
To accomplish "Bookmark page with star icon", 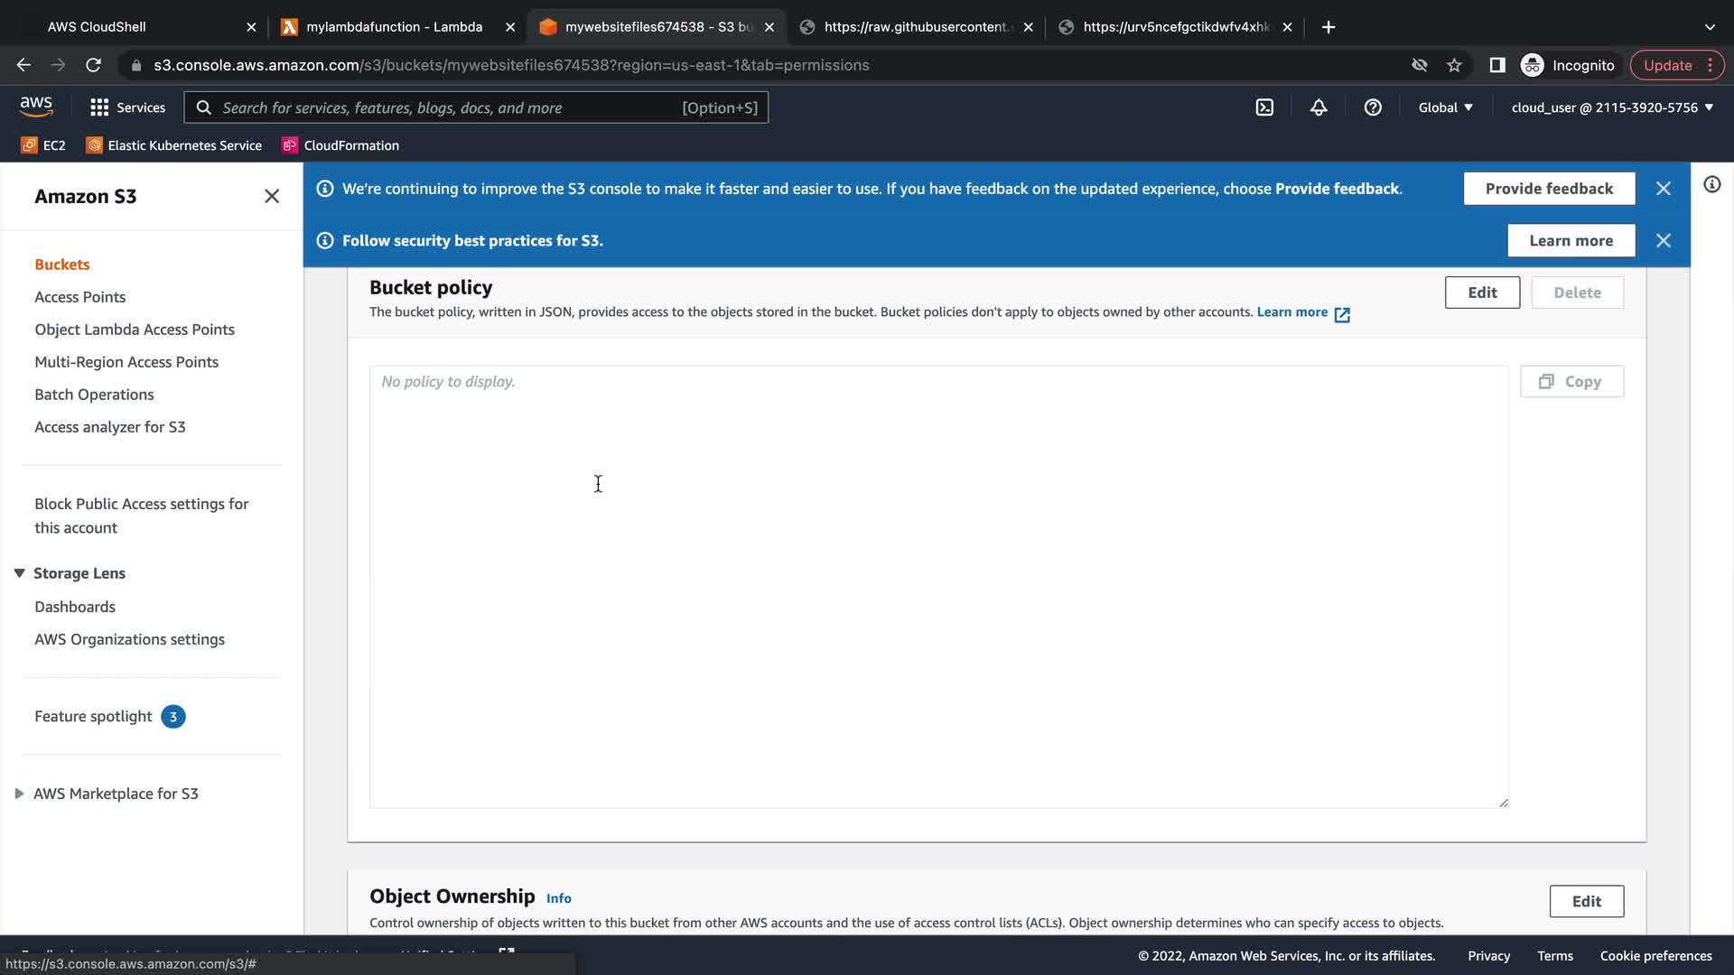I will click(1454, 65).
